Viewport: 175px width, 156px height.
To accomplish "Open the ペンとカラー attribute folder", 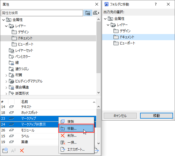I will coord(23,56).
